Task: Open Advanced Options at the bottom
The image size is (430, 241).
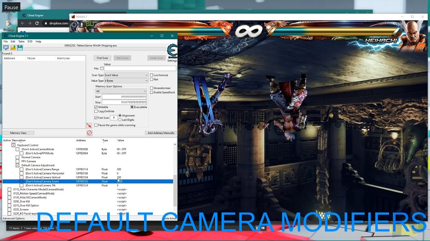Action: (x=14, y=219)
